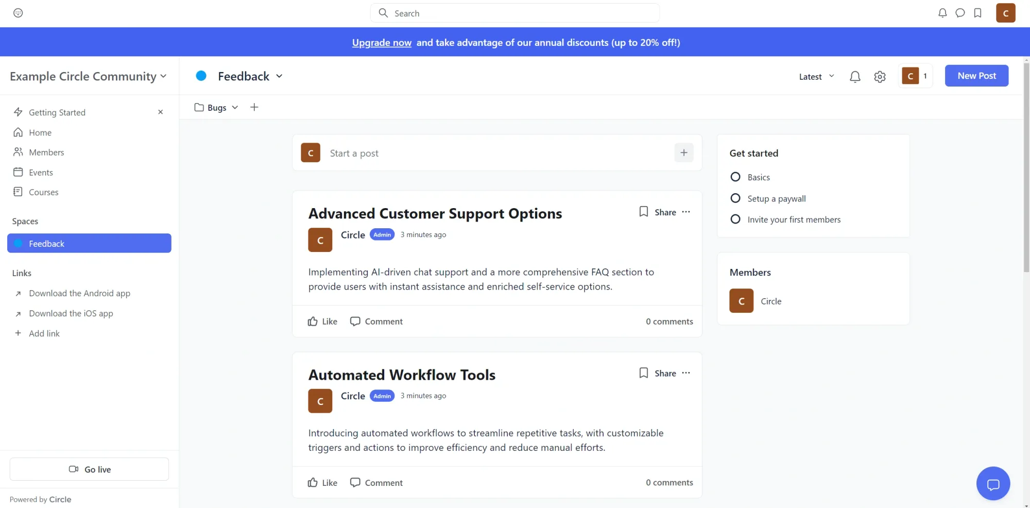1030x508 pixels.
Task: Open the community switcher grid icon top left
Action: tap(19, 13)
